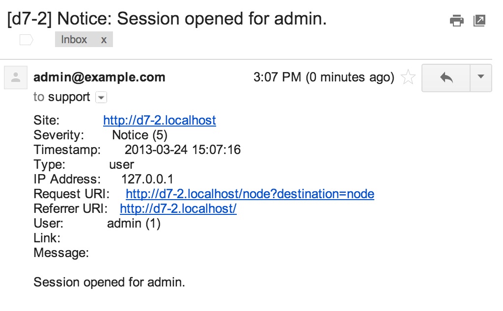The image size is (503, 311).
Task: Click the email subject heading
Action: [167, 19]
